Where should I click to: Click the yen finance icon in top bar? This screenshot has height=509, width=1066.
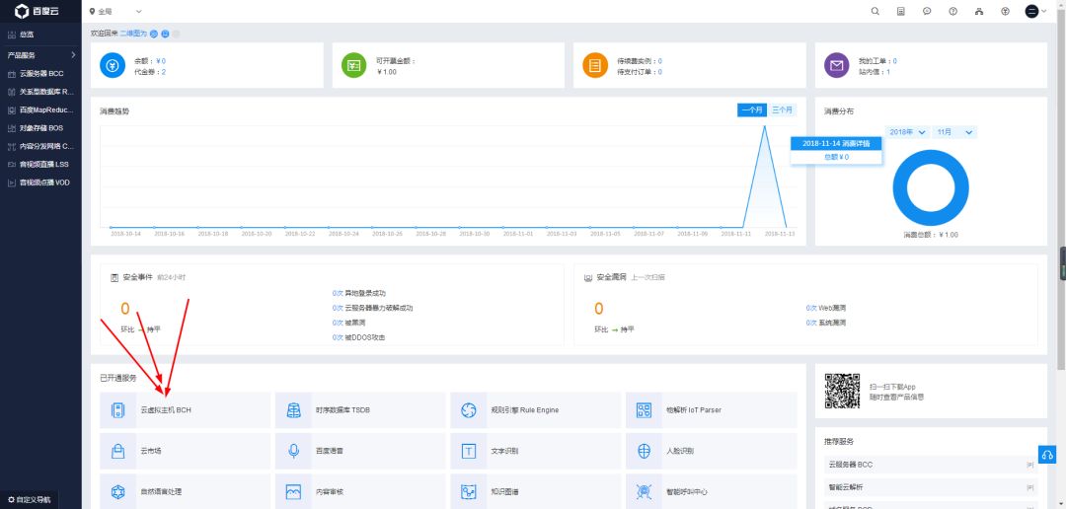click(x=1005, y=11)
